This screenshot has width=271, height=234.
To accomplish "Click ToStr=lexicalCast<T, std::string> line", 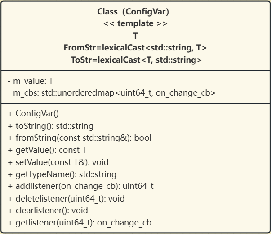I will 136,60.
